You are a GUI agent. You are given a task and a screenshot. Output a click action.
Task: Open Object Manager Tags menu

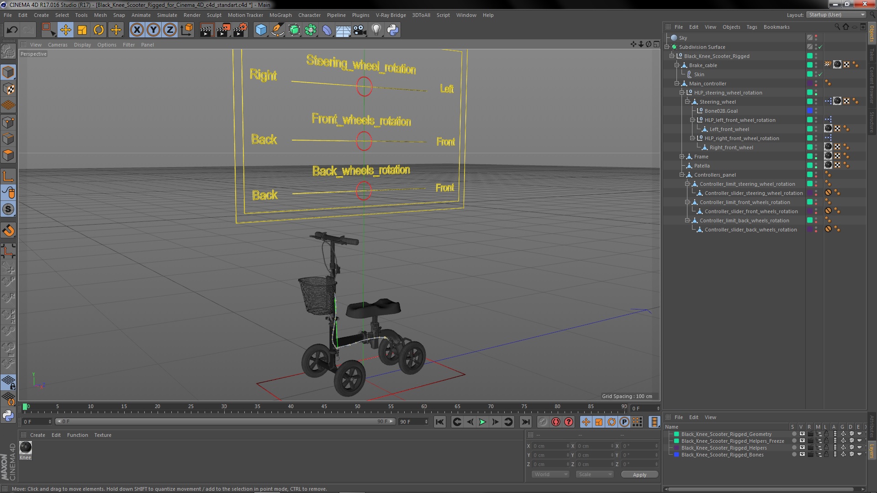751,27
